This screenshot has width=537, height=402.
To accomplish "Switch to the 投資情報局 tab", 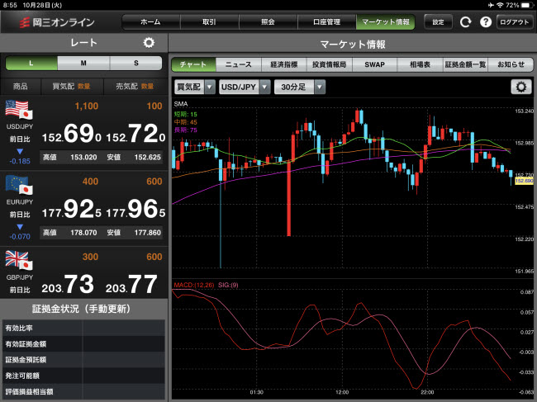I will click(x=329, y=64).
